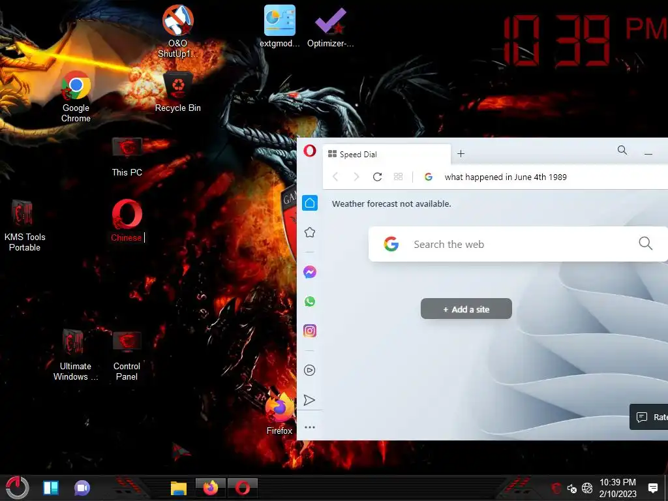Open the chat camera taskbar icon
This screenshot has height=501, width=668.
click(82, 488)
